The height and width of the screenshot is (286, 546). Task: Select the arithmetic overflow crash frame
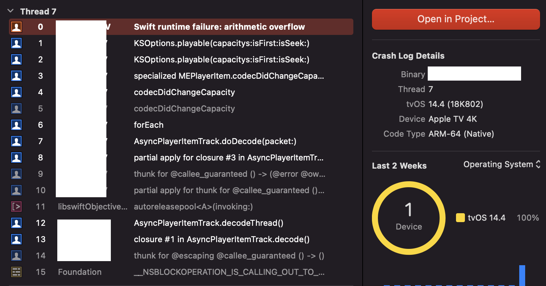pyautogui.click(x=219, y=26)
